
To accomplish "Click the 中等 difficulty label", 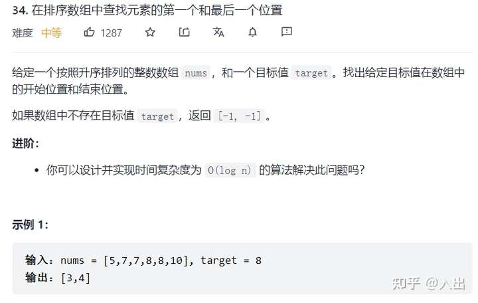I will point(52,33).
